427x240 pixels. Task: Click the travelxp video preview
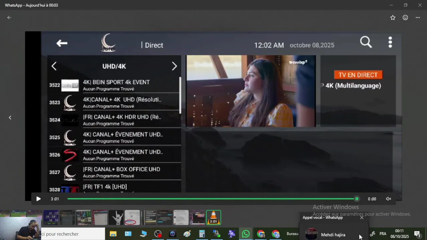(x=251, y=91)
